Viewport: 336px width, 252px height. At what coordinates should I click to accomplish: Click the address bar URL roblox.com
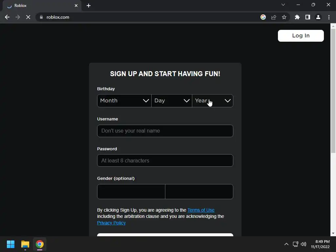(58, 17)
